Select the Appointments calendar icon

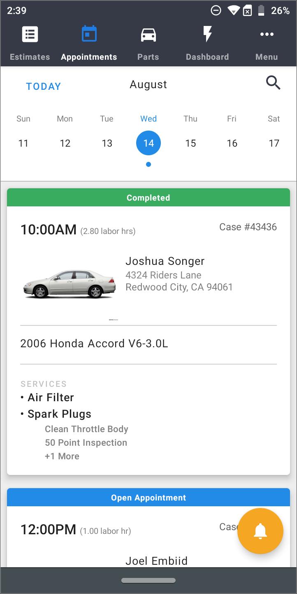click(89, 34)
